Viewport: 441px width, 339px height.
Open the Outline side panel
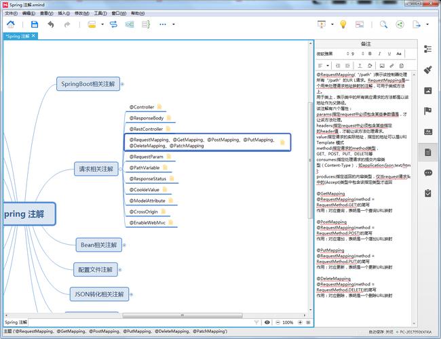[428, 49]
